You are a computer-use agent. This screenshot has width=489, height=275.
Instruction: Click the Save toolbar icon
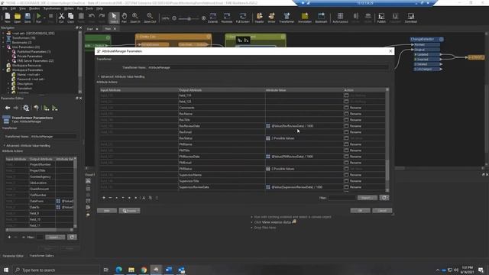coord(28,18)
